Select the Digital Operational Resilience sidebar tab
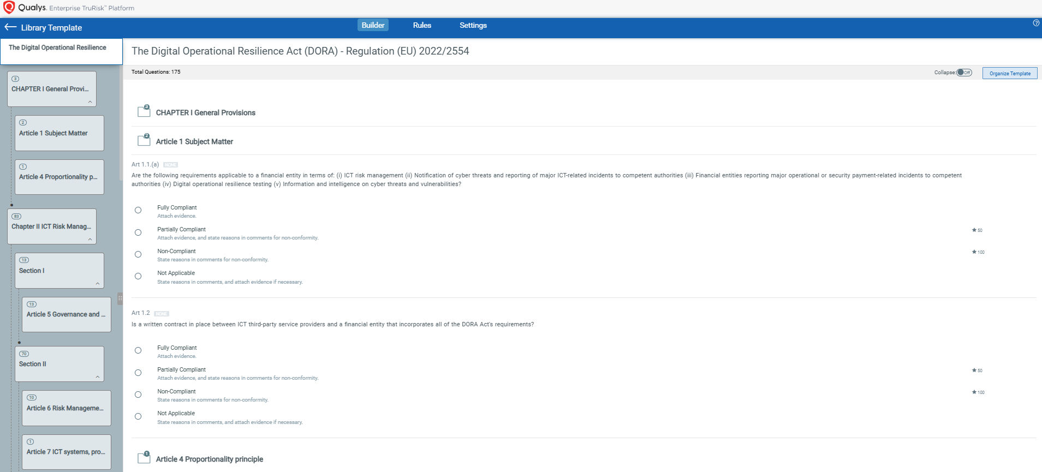 (x=61, y=51)
